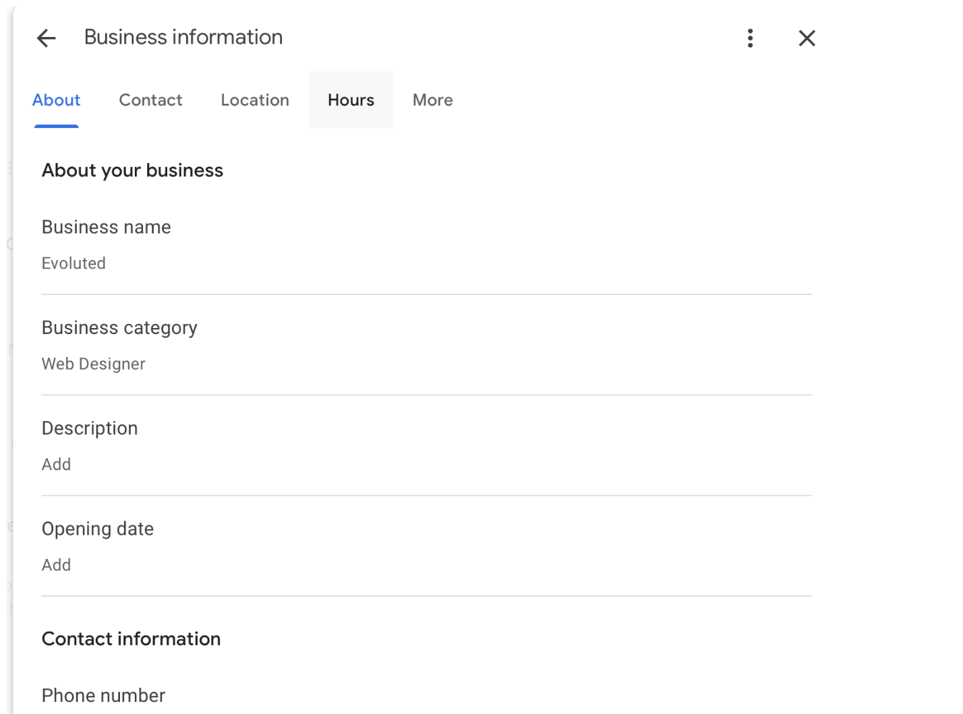This screenshot has height=714, width=963.
Task: Select the About tab
Action: [56, 100]
